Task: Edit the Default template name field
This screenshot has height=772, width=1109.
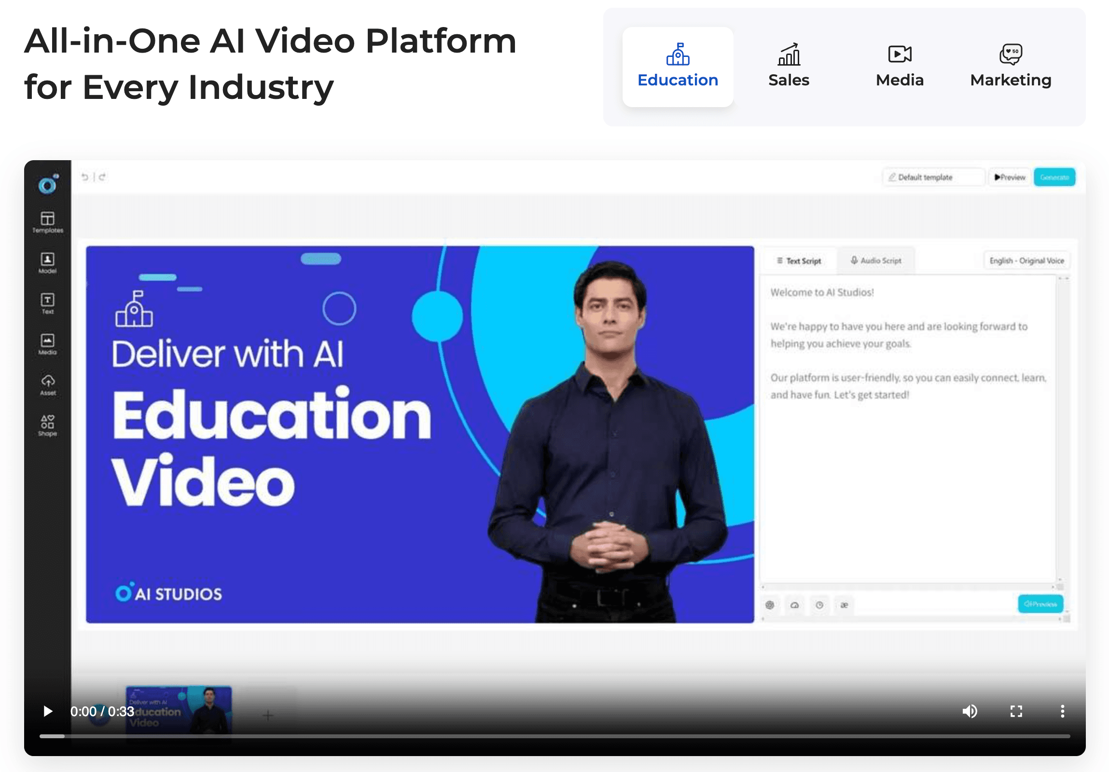Action: coord(933,177)
